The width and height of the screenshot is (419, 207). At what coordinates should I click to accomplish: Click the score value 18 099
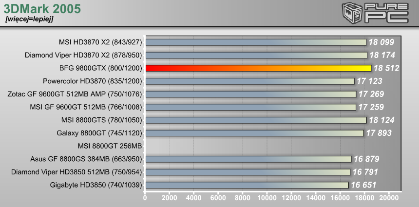381,42
